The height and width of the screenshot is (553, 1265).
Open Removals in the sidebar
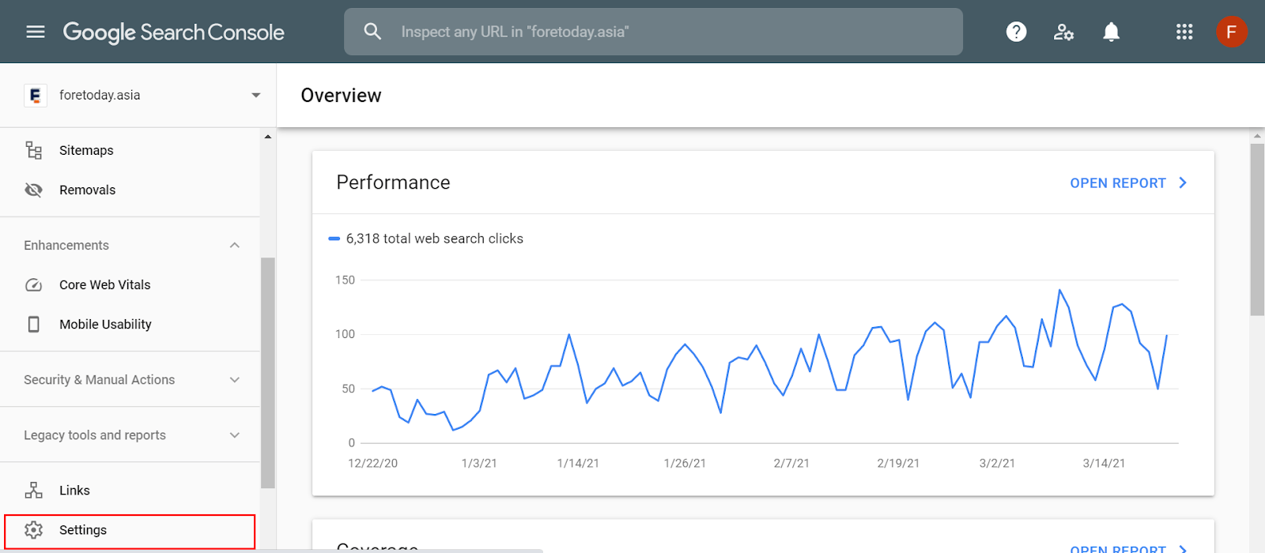click(x=87, y=190)
